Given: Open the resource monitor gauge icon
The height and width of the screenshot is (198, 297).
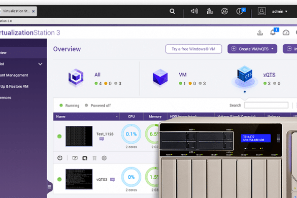Looking at the screenshot, I should 286,32.
